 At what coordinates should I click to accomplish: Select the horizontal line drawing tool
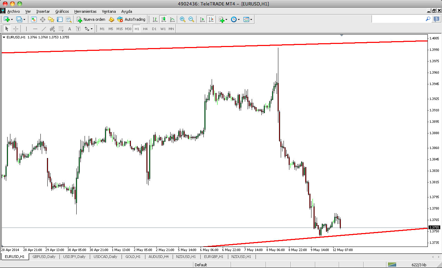[x=35, y=29]
